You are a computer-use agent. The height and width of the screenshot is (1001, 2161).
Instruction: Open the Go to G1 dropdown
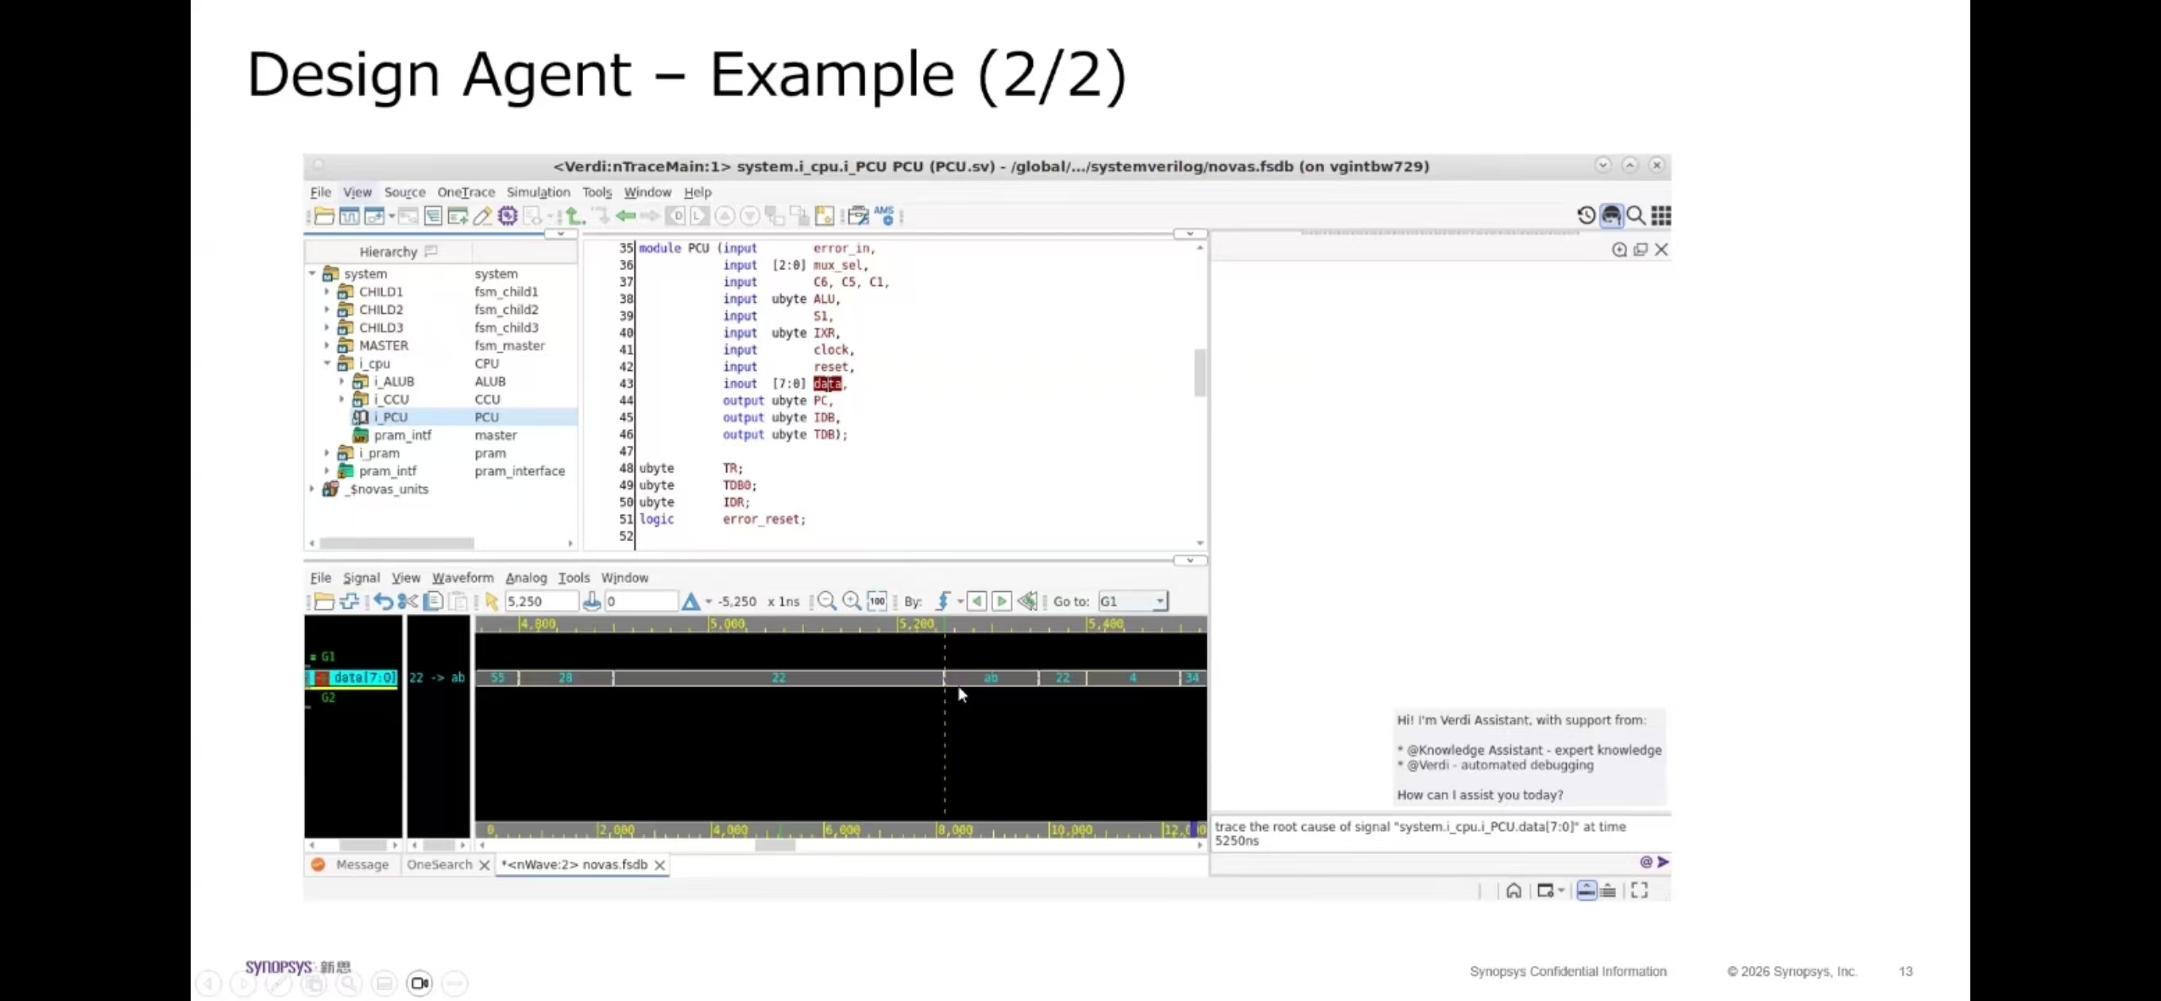1159,601
